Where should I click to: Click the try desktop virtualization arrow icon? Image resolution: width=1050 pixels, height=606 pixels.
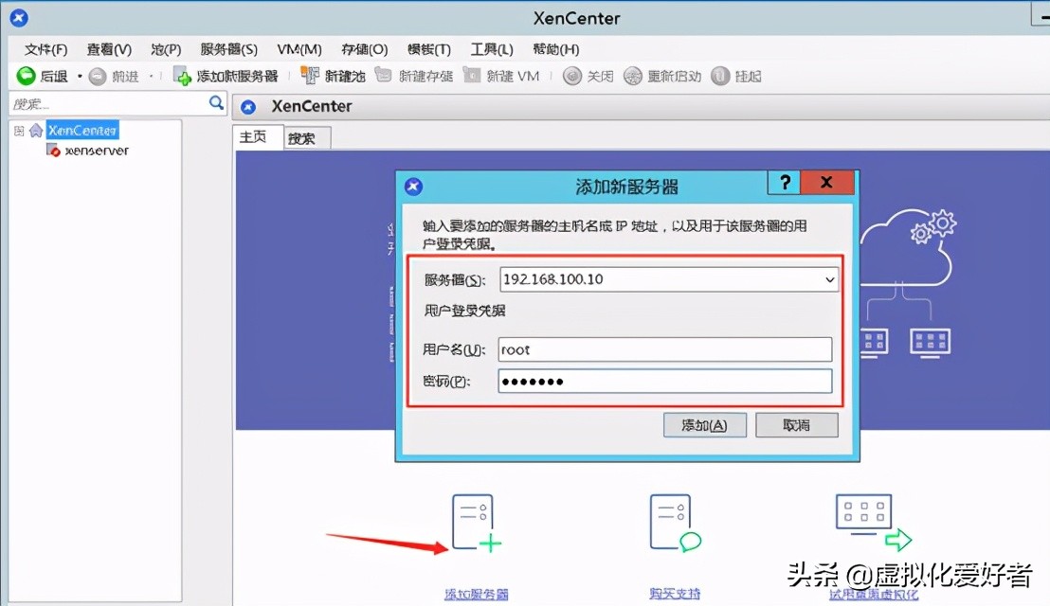873,523
